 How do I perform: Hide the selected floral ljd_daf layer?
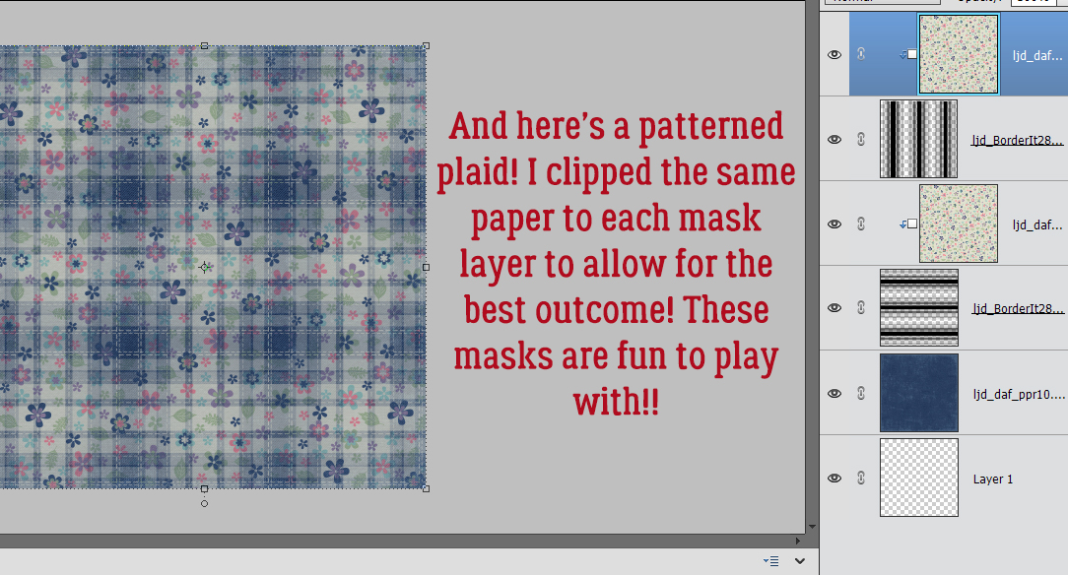coord(834,54)
